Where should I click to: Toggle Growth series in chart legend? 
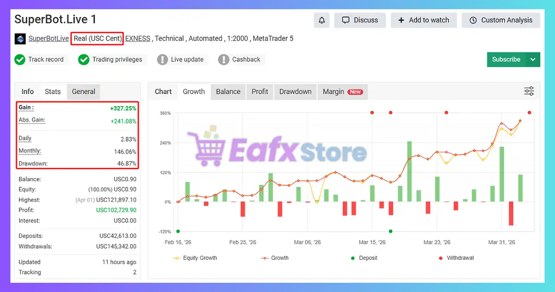coord(275,258)
